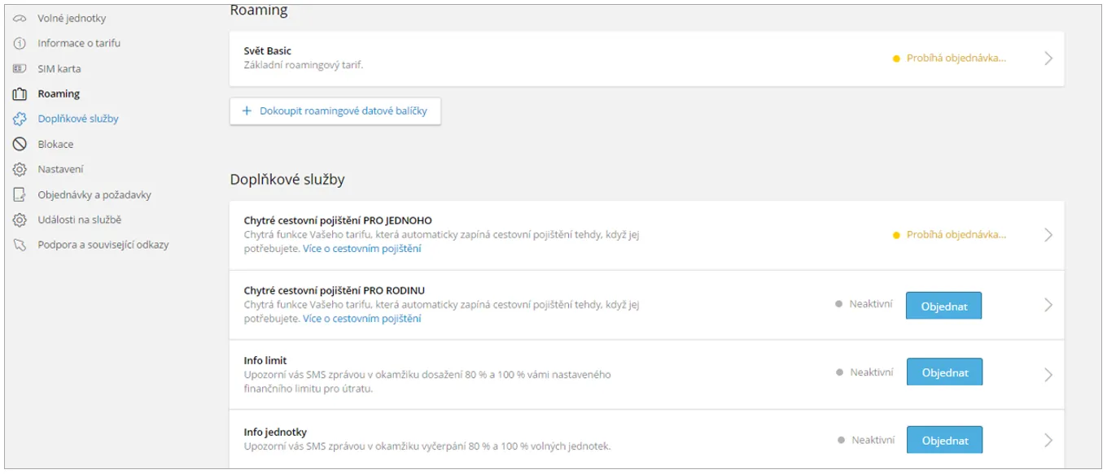Click the Blokace prohibition icon
Image resolution: width=1107 pixels, height=474 pixels.
(x=20, y=144)
